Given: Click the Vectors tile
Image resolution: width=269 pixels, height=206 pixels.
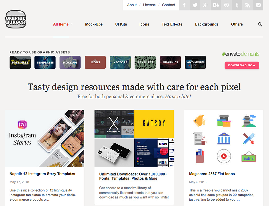Looking at the screenshot, I should point(120,62).
